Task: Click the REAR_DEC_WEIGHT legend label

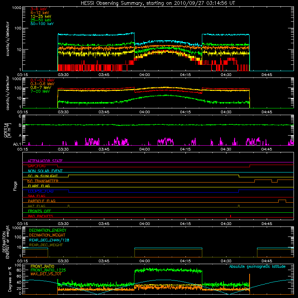Action: tap(46, 245)
